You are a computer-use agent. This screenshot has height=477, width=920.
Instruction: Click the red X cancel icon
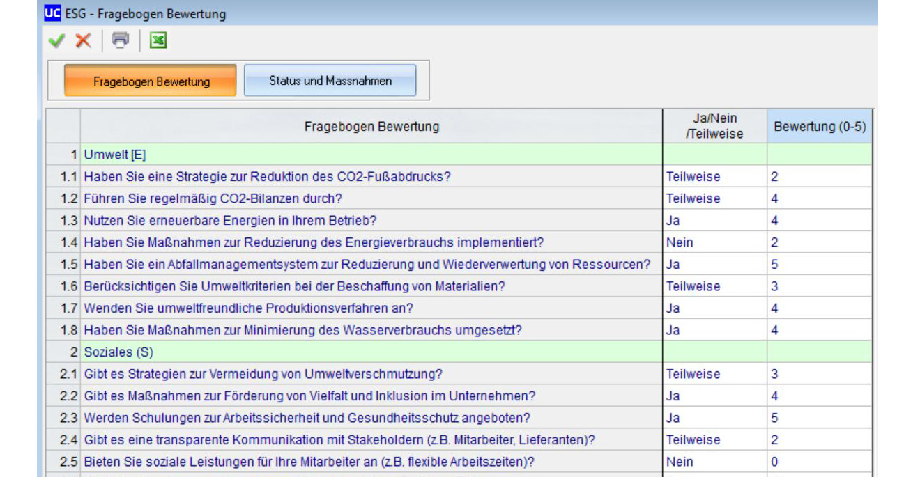[x=83, y=41]
